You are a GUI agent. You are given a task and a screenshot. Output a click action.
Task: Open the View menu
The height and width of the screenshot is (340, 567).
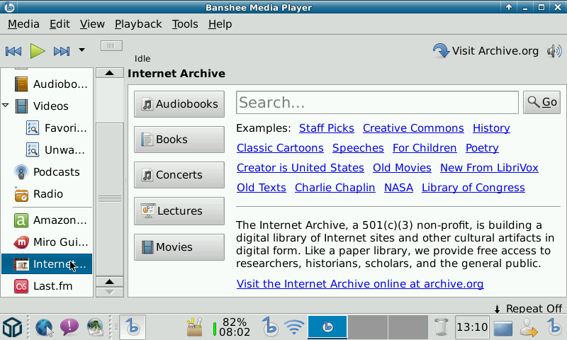pos(92,24)
